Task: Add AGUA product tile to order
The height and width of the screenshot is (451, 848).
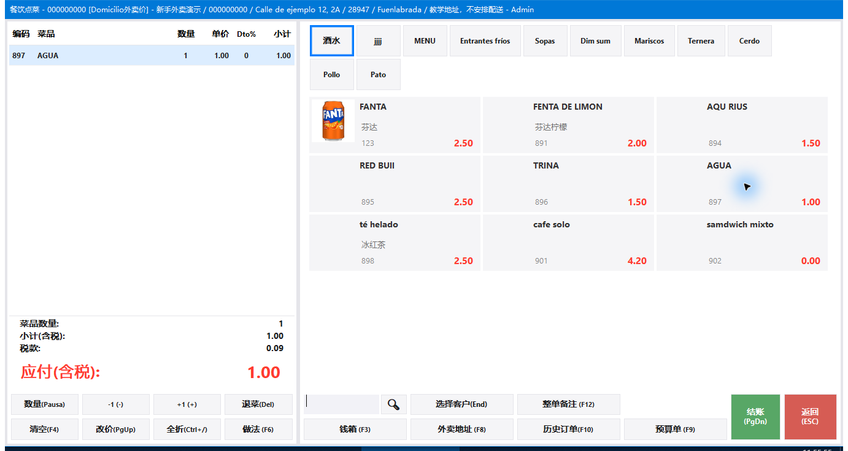Action: (742, 184)
